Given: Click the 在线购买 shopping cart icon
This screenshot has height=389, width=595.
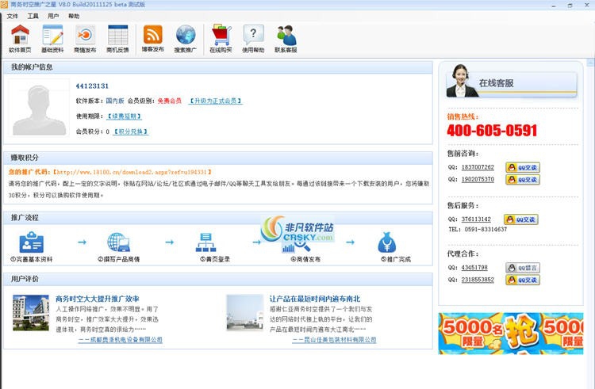Looking at the screenshot, I should pos(221,39).
